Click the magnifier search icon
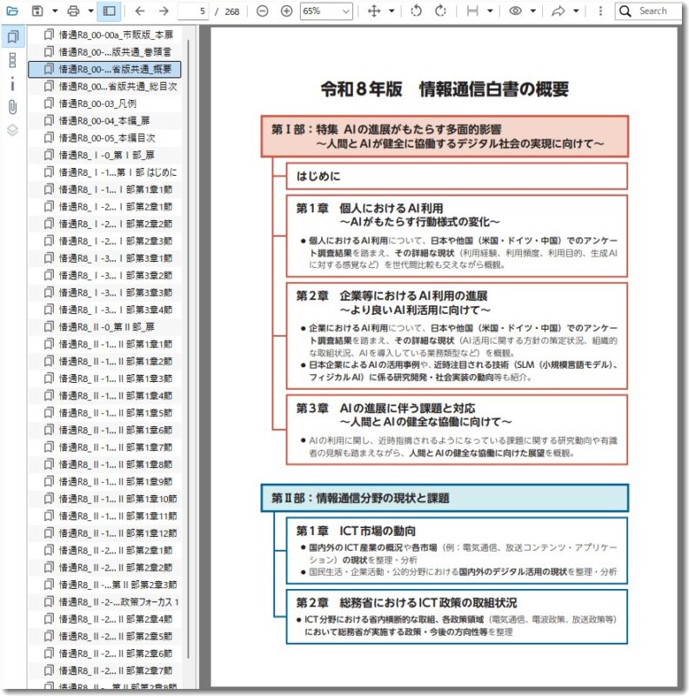 (x=625, y=11)
